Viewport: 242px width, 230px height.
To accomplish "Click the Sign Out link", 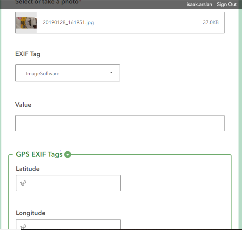I will 227,4.
